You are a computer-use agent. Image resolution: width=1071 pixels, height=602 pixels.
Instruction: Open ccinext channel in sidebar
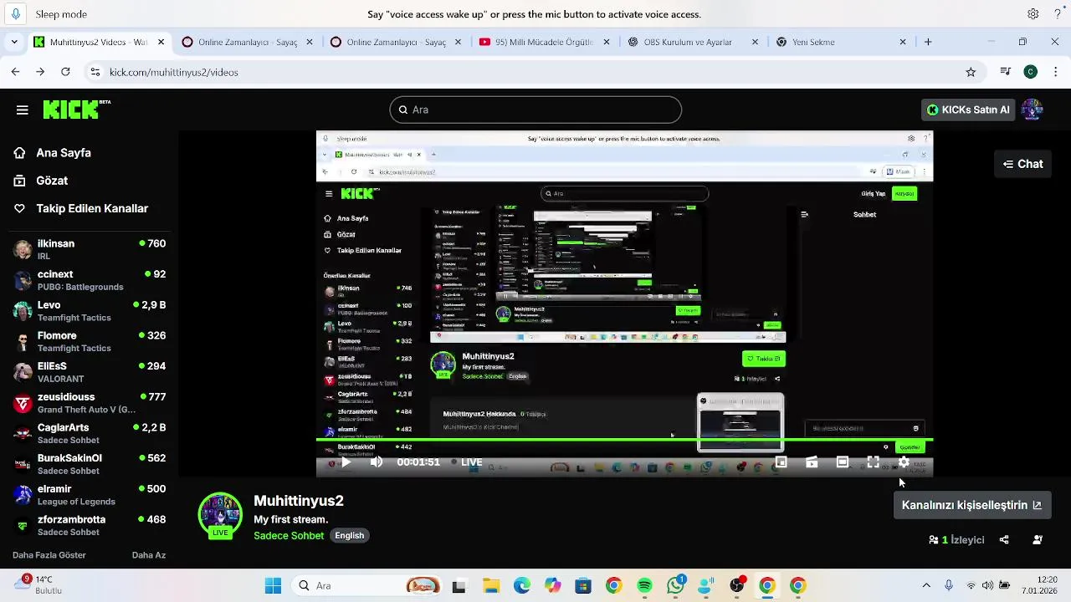pos(90,280)
